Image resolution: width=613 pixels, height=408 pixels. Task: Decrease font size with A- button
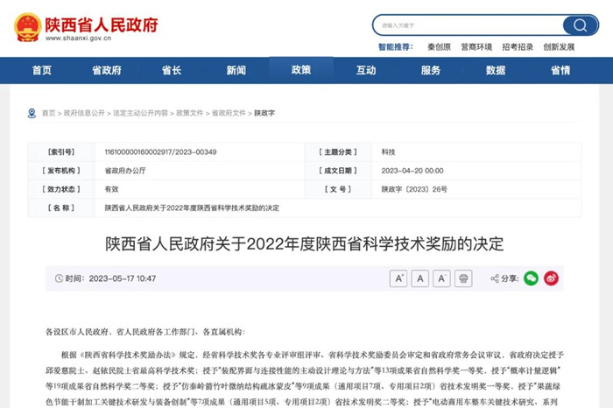point(442,278)
